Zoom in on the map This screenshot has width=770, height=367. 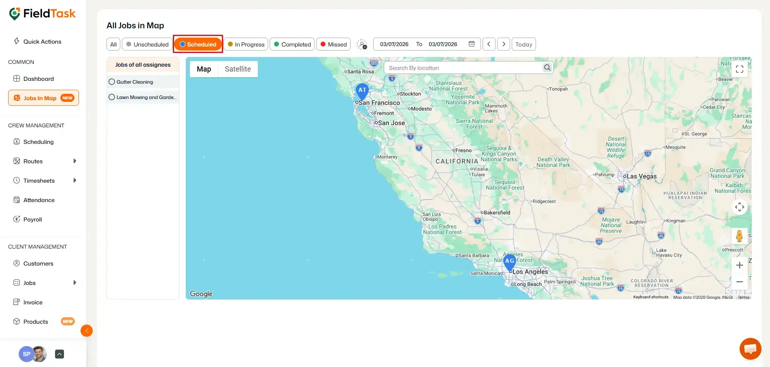point(740,265)
